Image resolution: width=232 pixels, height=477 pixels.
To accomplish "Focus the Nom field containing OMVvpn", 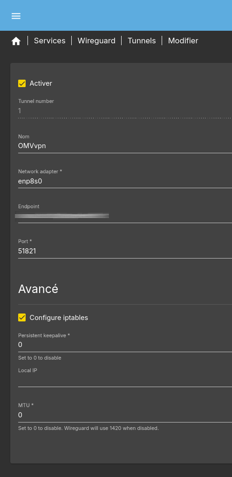I will [125, 146].
